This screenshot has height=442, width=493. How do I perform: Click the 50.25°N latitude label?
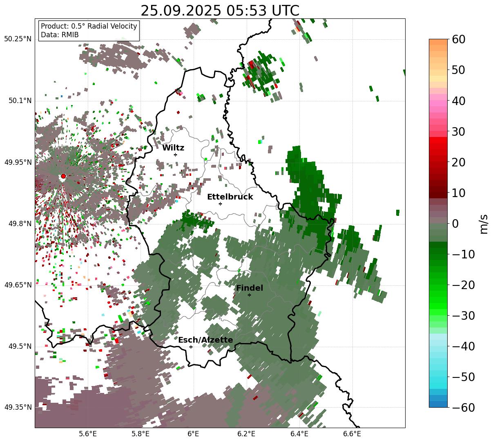[18, 39]
